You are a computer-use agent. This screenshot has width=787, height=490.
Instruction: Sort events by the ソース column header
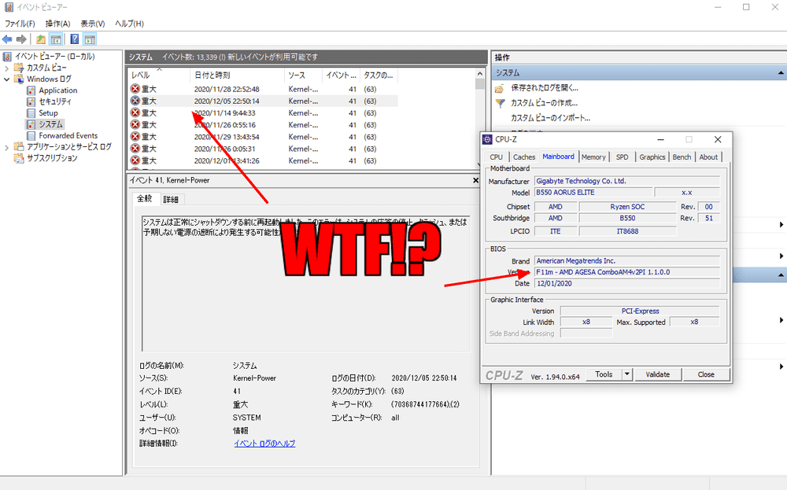click(x=303, y=75)
